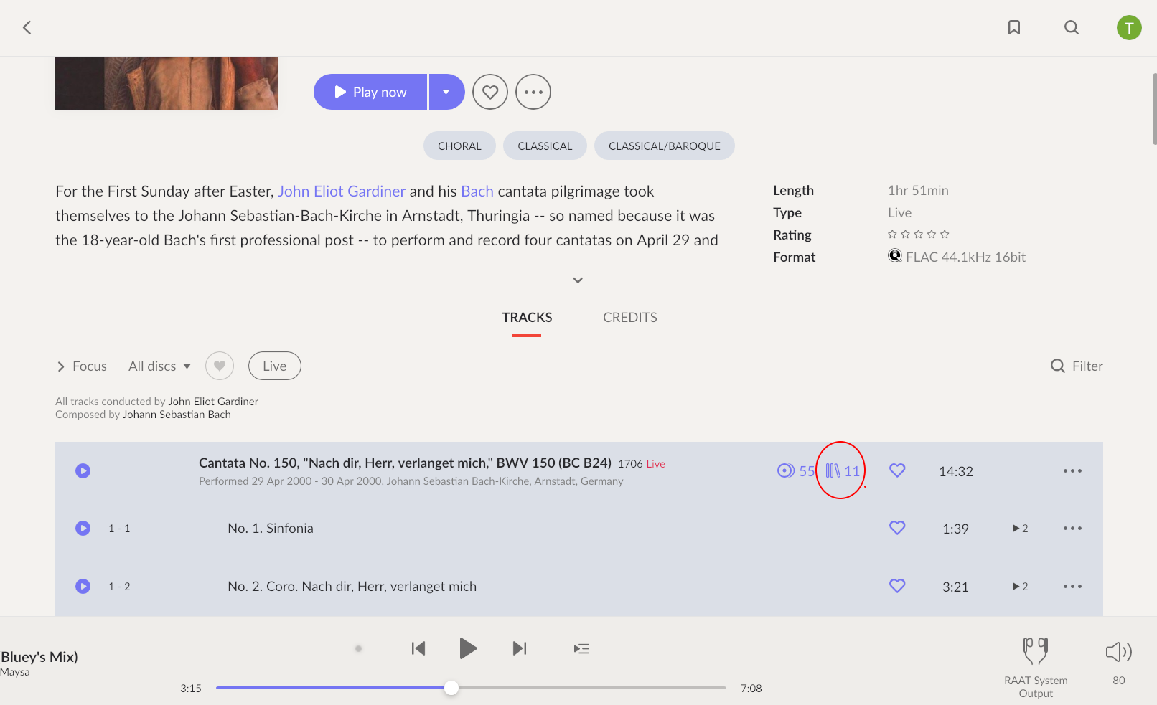Expand the All discs dropdown
Viewport: 1157px width, 705px height.
(x=159, y=366)
